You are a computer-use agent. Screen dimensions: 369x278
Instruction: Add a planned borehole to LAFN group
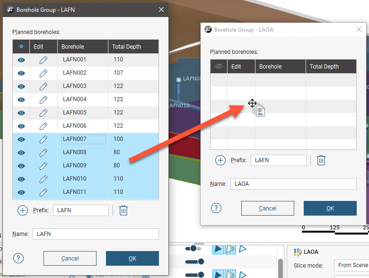point(23,210)
